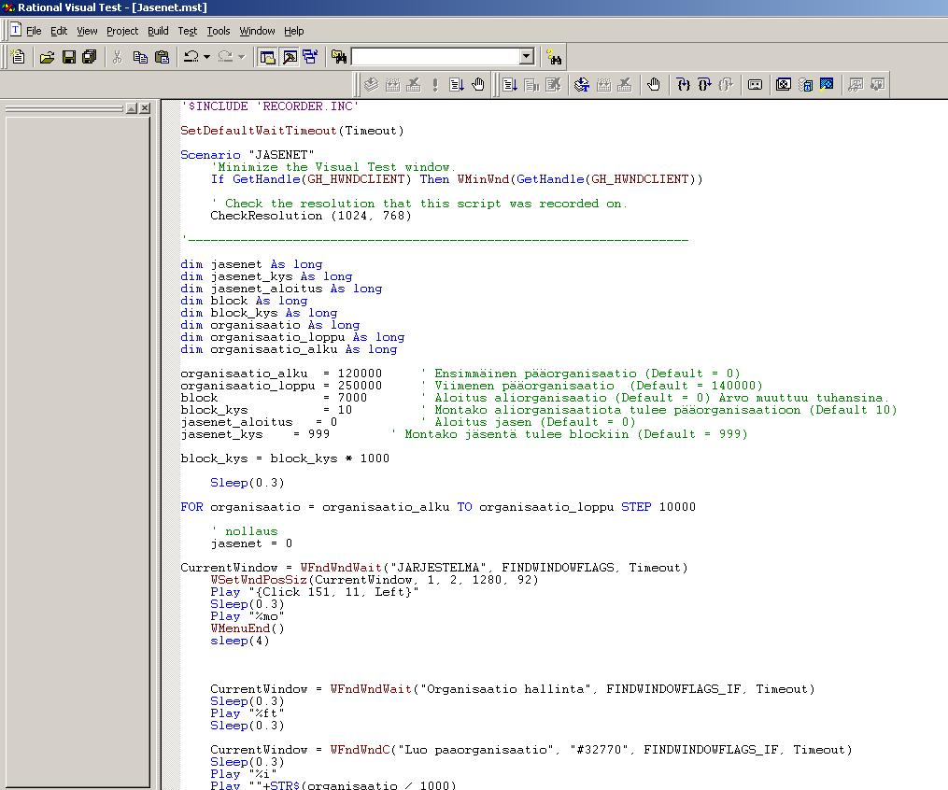This screenshot has height=790, width=948.
Task: Click inside the empty Find text box
Action: click(x=436, y=57)
